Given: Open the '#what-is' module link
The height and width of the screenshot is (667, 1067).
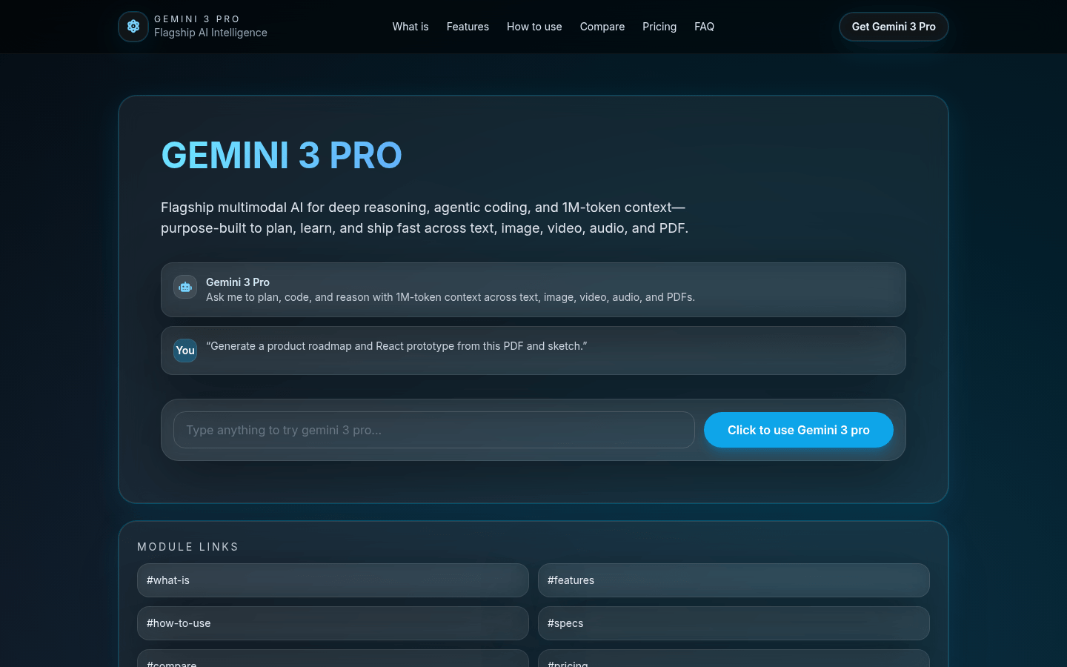Looking at the screenshot, I should [x=333, y=580].
